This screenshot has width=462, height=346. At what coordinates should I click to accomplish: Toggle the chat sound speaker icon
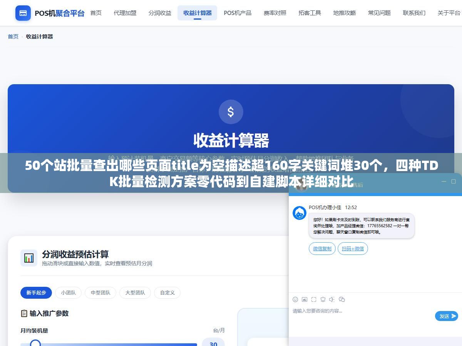(x=332, y=299)
